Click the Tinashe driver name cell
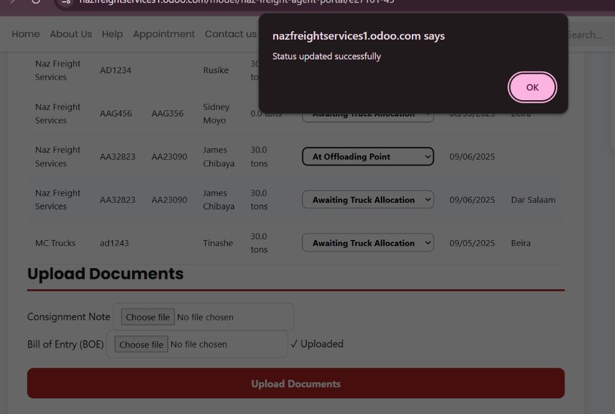The height and width of the screenshot is (414, 615). [218, 243]
